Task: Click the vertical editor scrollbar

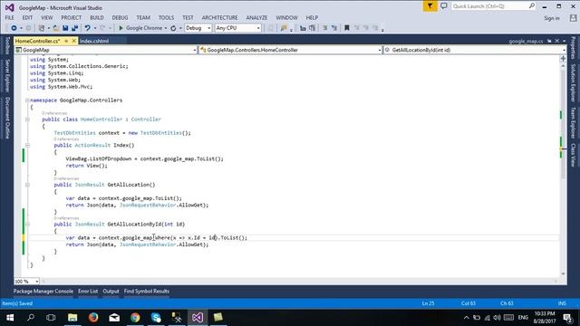Action: pyautogui.click(x=563, y=169)
